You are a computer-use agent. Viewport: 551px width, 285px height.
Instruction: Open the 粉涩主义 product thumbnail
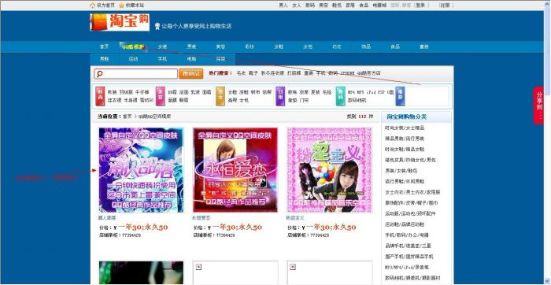330,170
